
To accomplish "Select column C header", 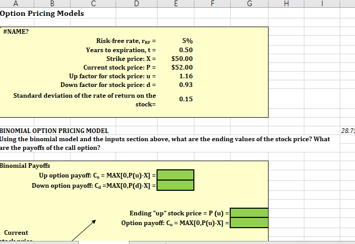I will (x=93, y=4).
